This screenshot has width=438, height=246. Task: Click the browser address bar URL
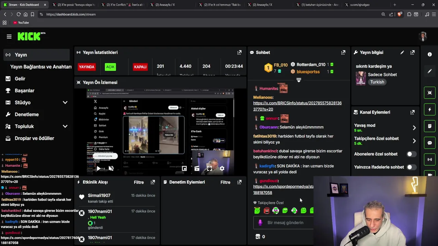coord(71,14)
